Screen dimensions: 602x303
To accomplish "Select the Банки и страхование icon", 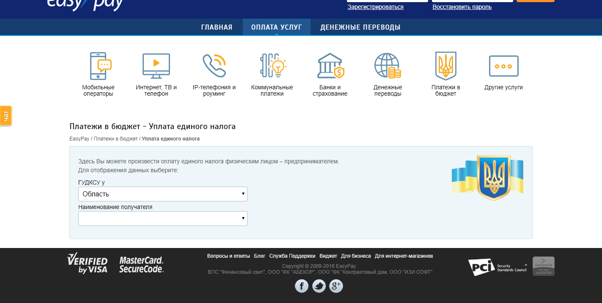I will point(330,66).
